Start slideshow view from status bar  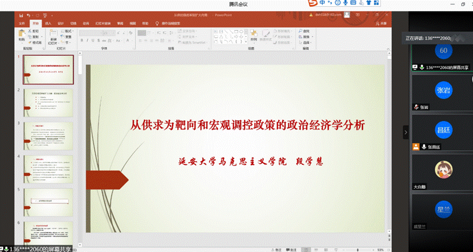(335, 249)
